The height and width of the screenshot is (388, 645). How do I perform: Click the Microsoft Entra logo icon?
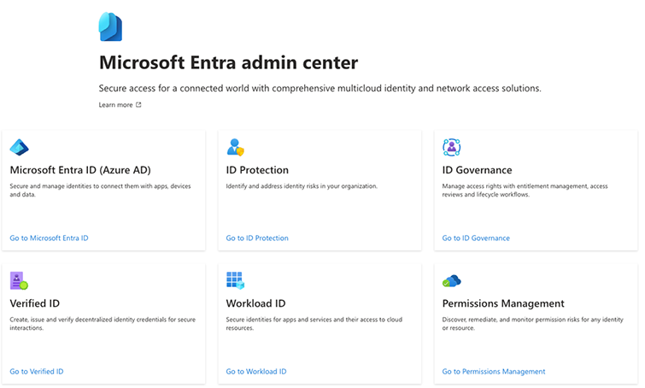110,27
